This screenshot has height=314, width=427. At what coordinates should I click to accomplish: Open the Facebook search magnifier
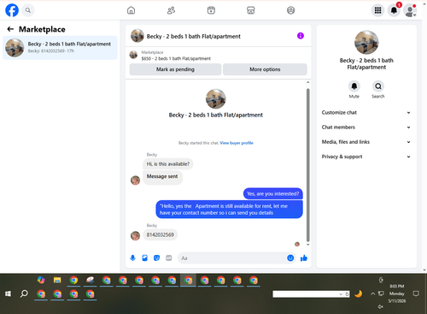click(x=28, y=10)
